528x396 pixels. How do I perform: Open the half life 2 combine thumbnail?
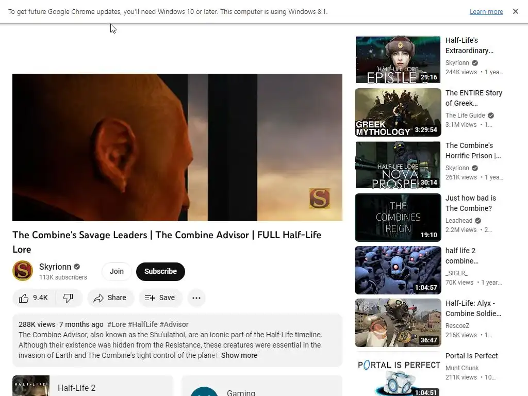[398, 270]
